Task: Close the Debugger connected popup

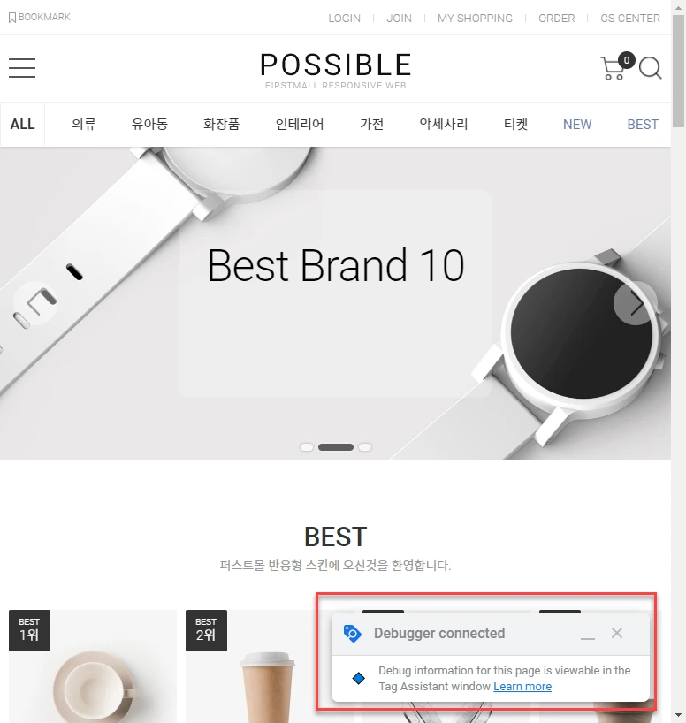Action: coord(617,633)
